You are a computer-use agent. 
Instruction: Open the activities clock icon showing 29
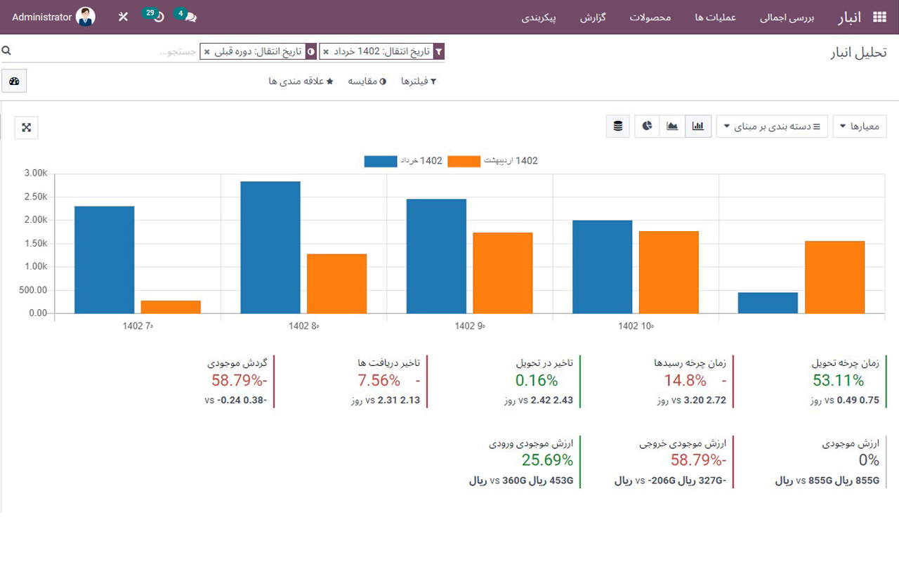click(x=156, y=15)
